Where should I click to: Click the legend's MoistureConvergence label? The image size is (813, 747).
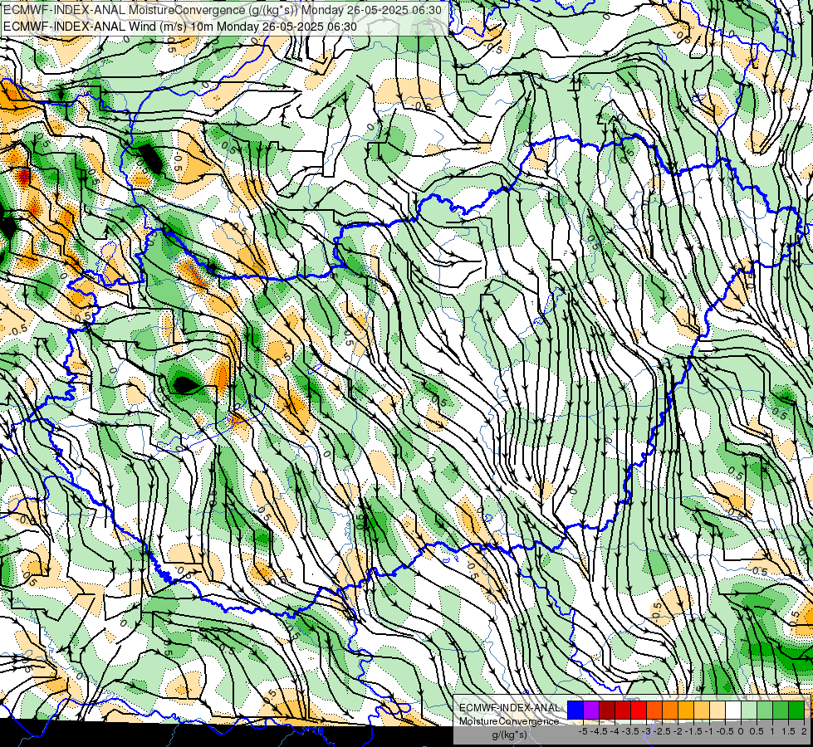point(509,721)
